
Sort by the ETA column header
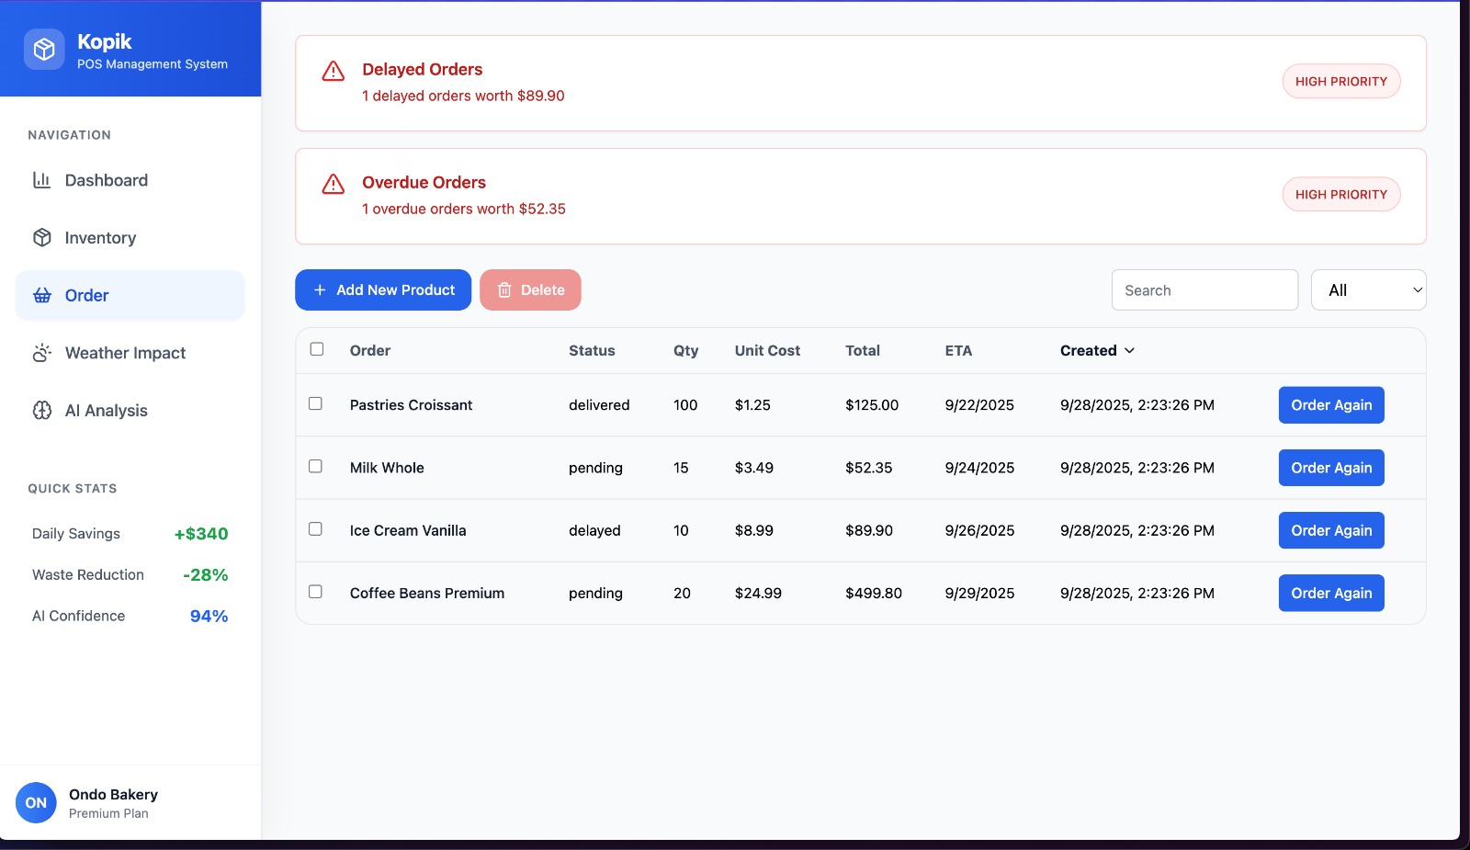tap(958, 351)
